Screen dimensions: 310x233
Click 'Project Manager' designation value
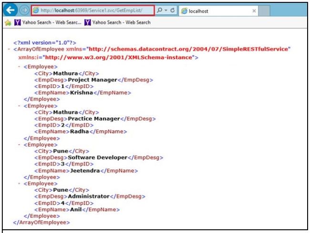point(93,80)
